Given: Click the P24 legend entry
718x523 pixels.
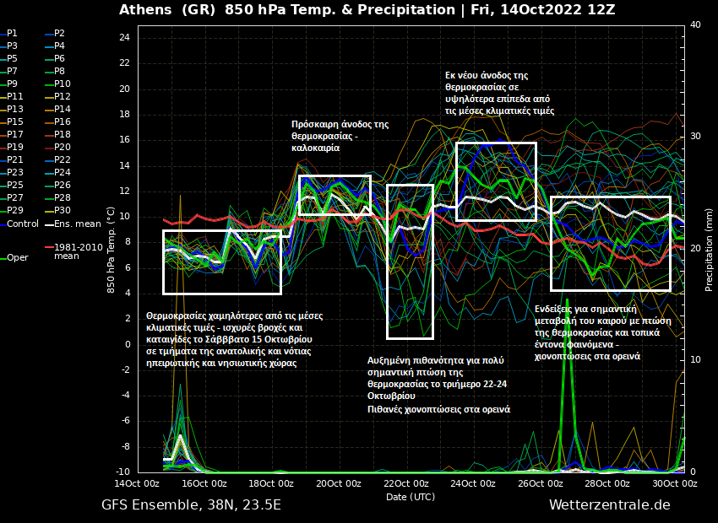Looking at the screenshot, I should coord(57,172).
